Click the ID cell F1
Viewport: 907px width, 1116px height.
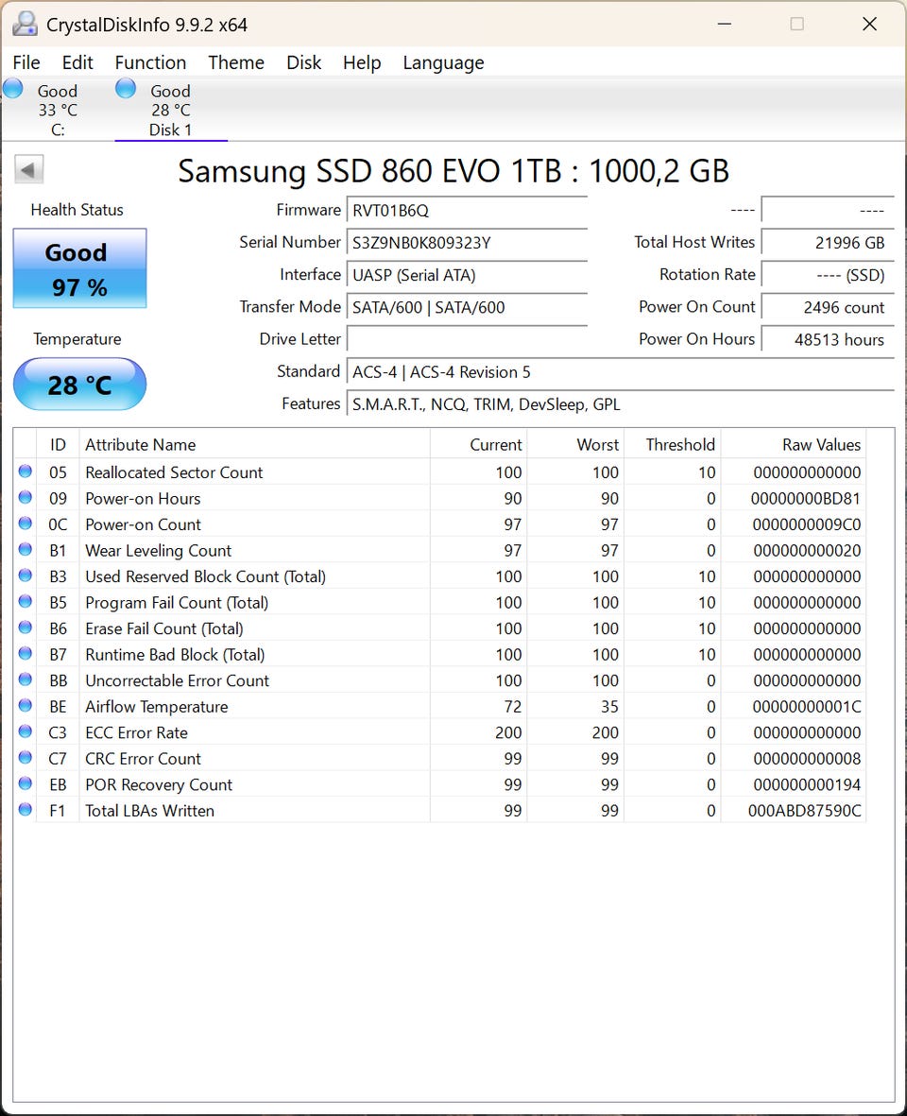click(x=58, y=811)
